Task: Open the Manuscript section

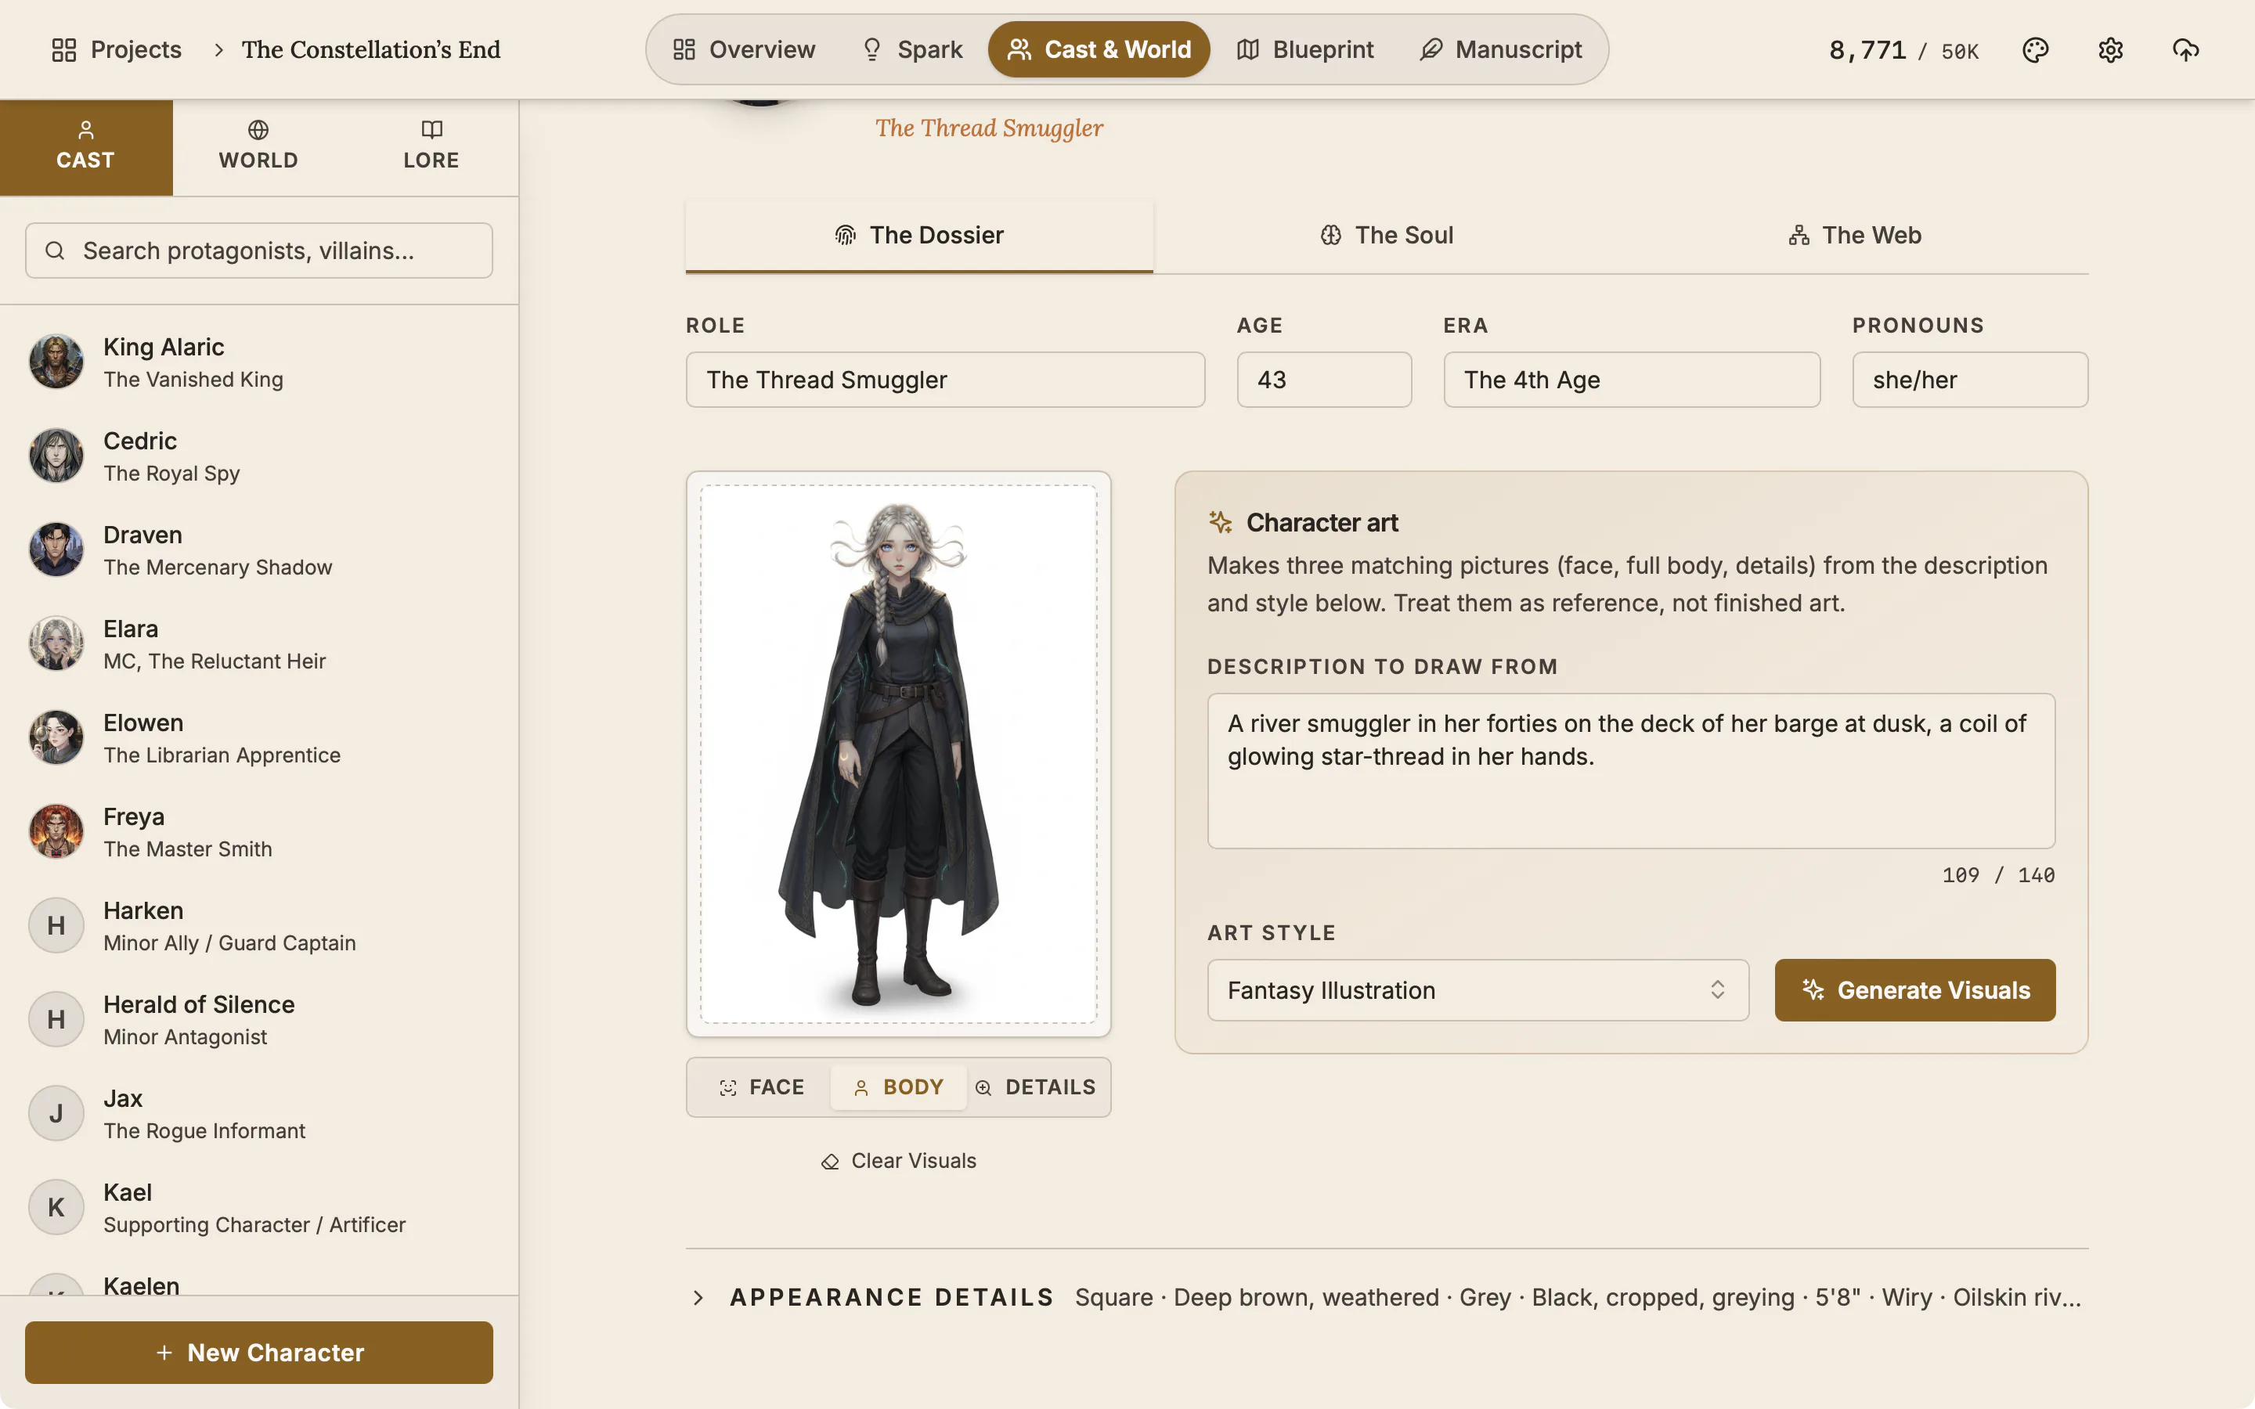Action: tap(1500, 49)
